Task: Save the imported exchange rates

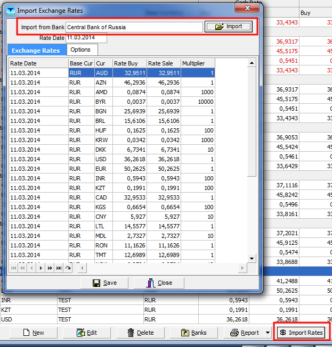Action: coord(104,283)
